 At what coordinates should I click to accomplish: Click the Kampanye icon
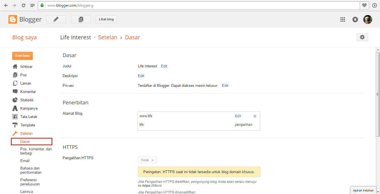point(15,108)
